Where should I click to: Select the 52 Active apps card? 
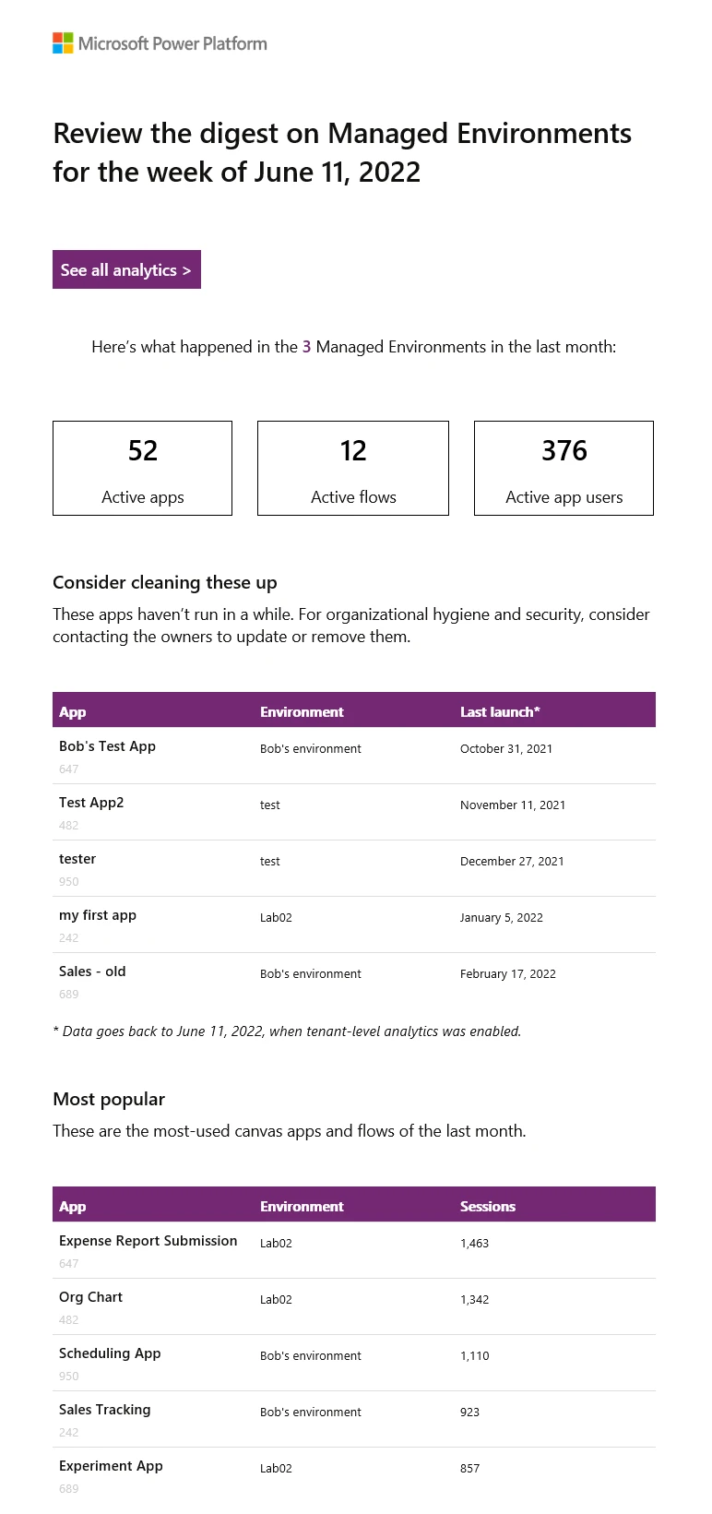tap(142, 467)
